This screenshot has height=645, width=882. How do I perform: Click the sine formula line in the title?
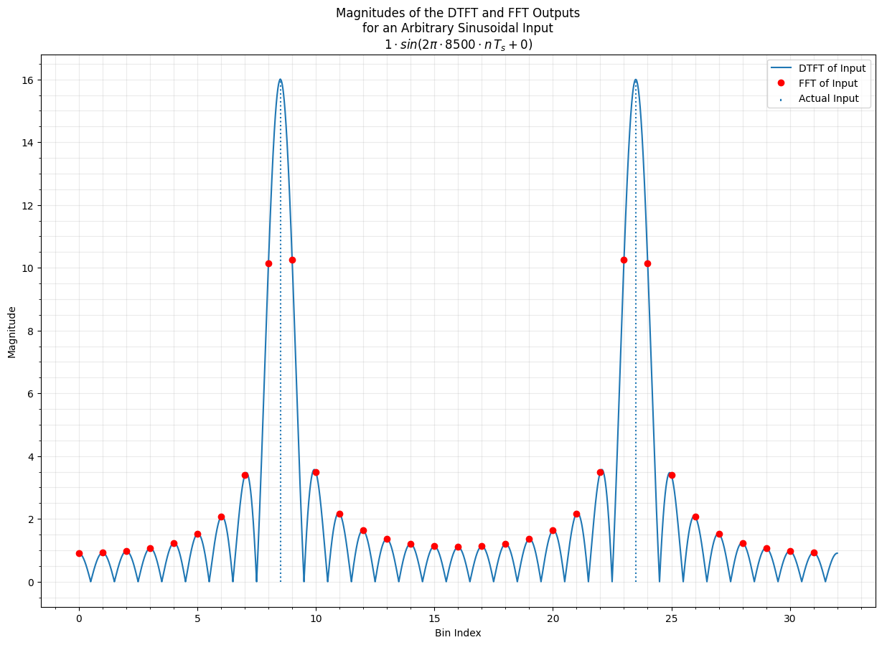[x=458, y=44]
